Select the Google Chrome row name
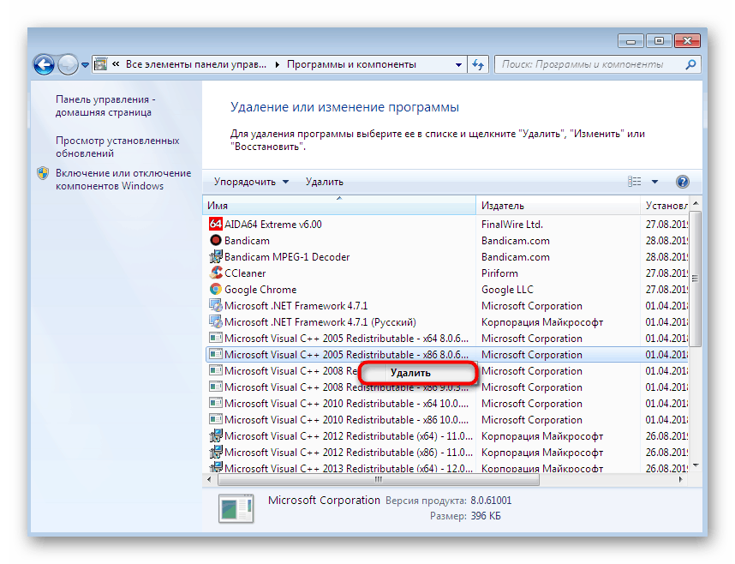The width and height of the screenshot is (735, 564). (x=260, y=290)
